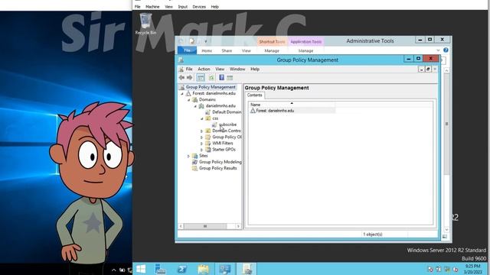This screenshot has width=490, height=275.
Task: Click the Forward arrow in the toolbar
Action: [190, 78]
